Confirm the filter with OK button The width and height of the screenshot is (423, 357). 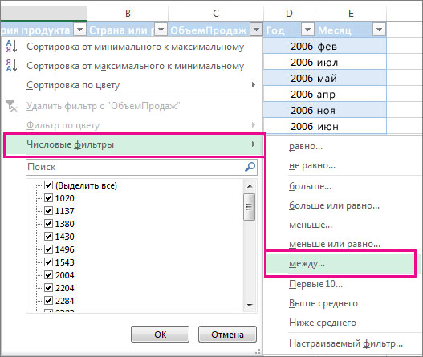click(160, 335)
